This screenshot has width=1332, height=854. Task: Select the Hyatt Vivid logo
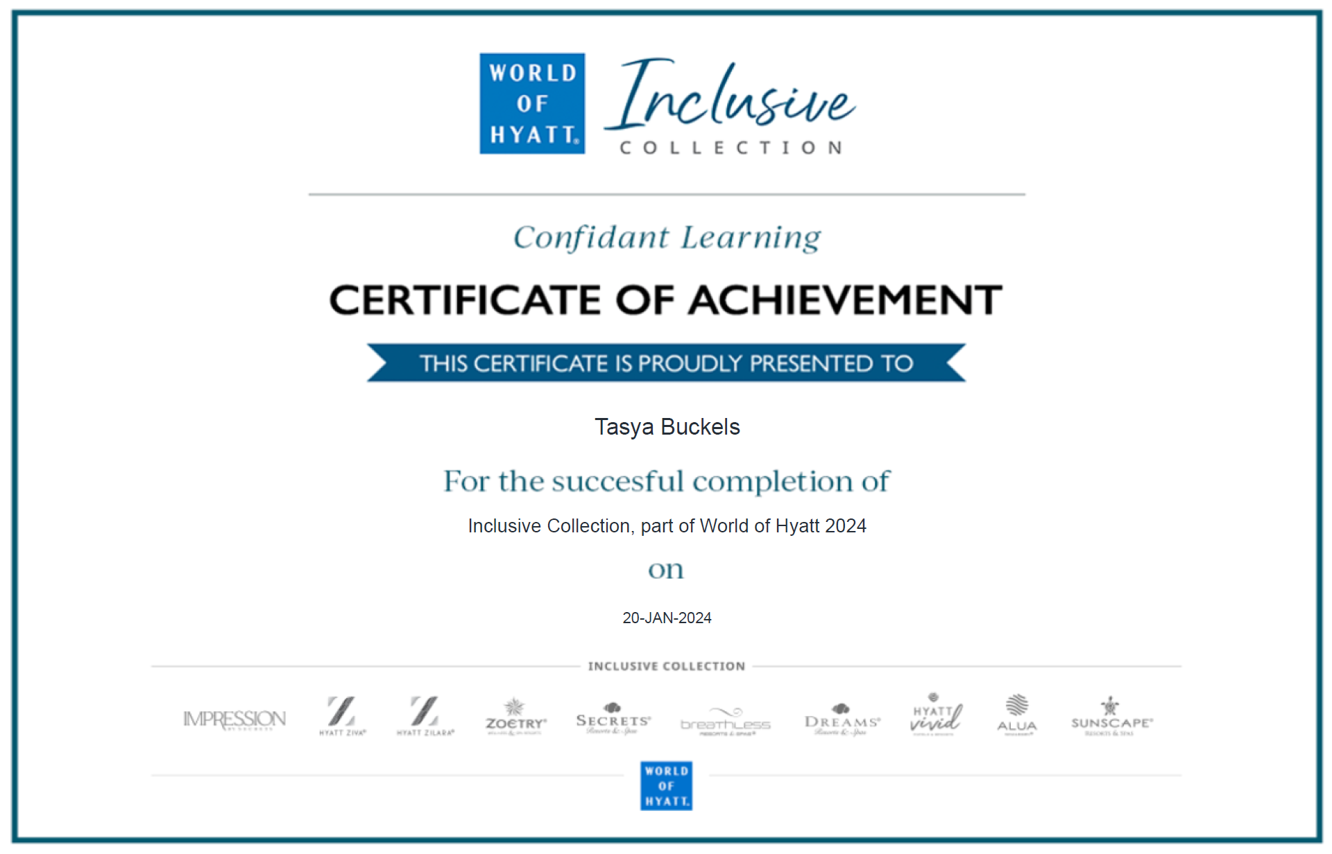pos(934,717)
